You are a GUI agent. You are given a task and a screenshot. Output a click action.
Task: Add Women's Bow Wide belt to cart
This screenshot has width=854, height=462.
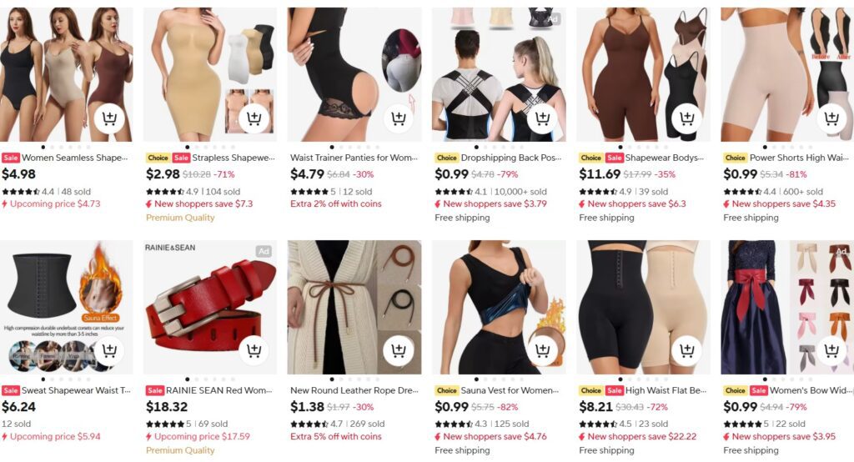tap(831, 350)
